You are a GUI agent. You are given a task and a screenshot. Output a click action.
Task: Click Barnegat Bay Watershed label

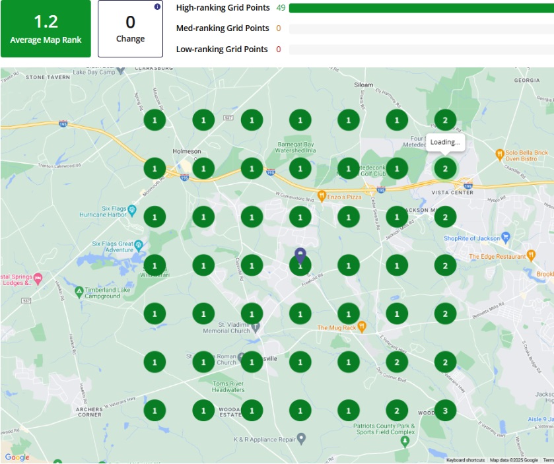pyautogui.click(x=296, y=147)
